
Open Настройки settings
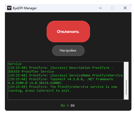point(68,50)
